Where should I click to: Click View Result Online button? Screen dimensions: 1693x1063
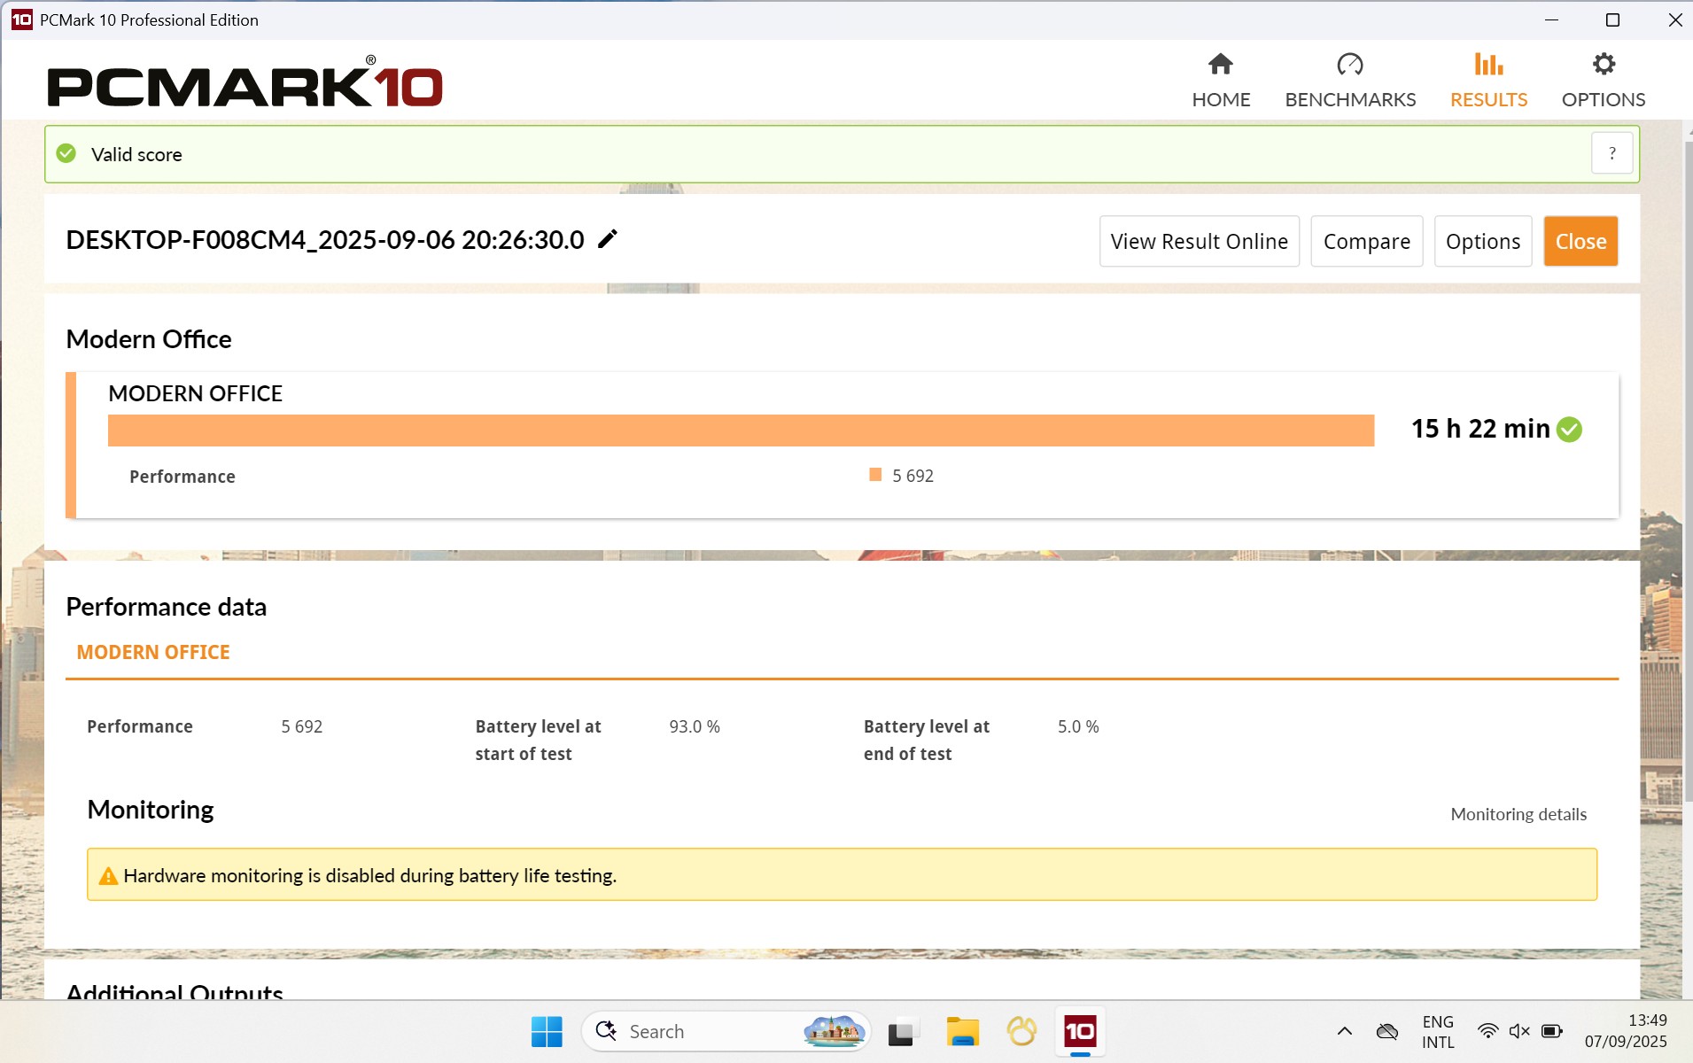tap(1199, 241)
